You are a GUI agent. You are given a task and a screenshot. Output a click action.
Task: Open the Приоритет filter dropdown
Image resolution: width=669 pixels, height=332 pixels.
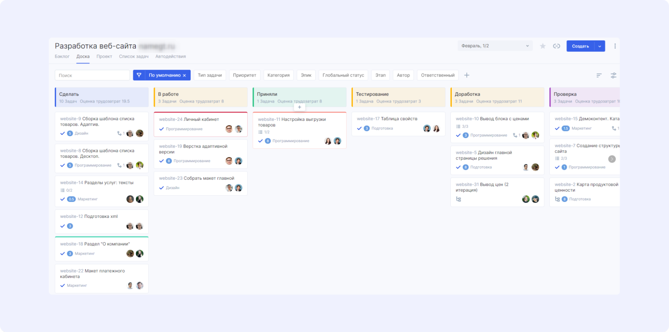244,75
